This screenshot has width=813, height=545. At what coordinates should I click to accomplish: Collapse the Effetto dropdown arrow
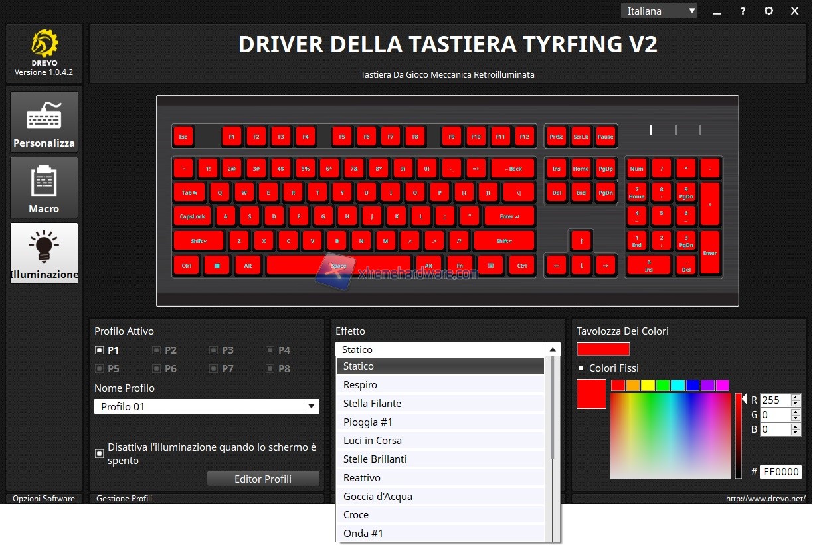coord(552,349)
